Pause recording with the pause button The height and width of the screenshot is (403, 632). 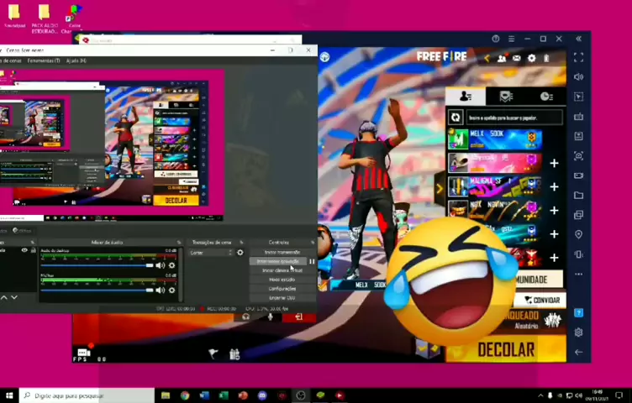tap(312, 262)
